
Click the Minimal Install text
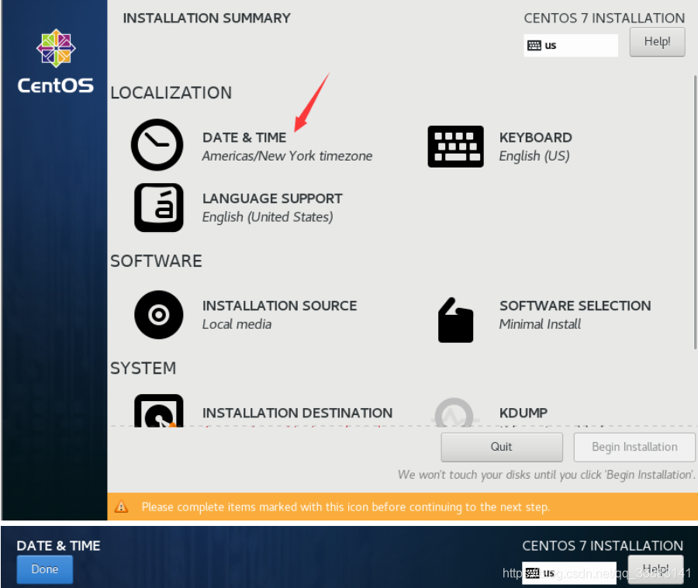click(540, 324)
